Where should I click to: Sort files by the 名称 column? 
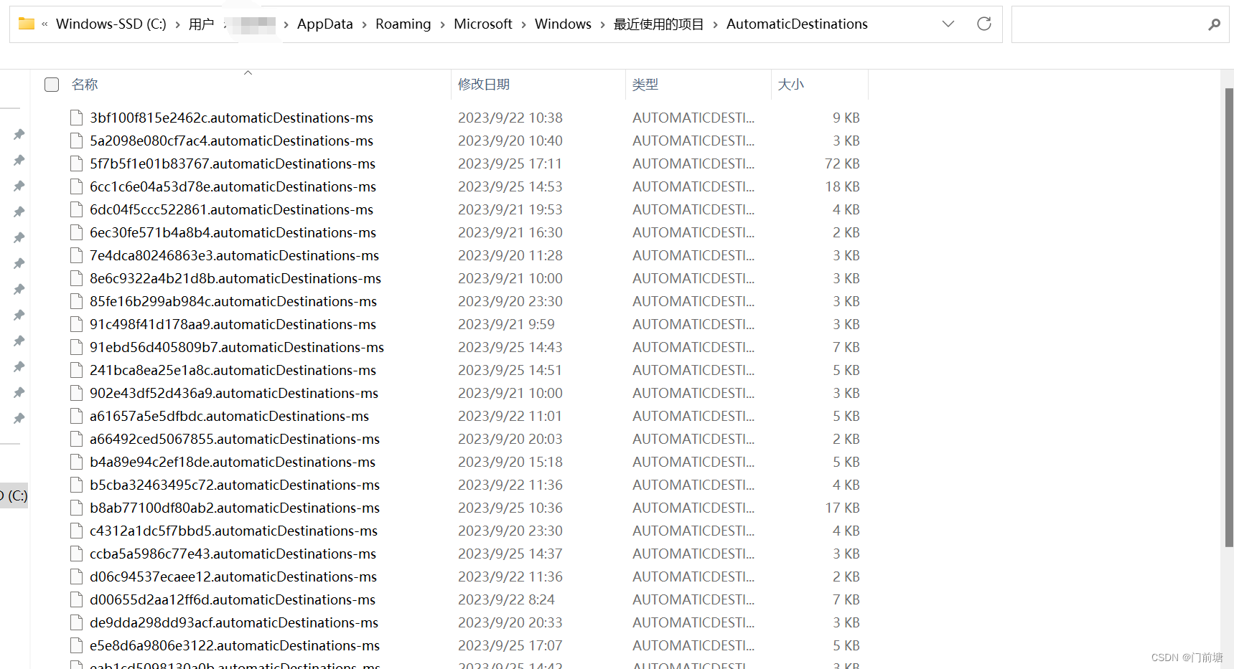click(x=85, y=85)
